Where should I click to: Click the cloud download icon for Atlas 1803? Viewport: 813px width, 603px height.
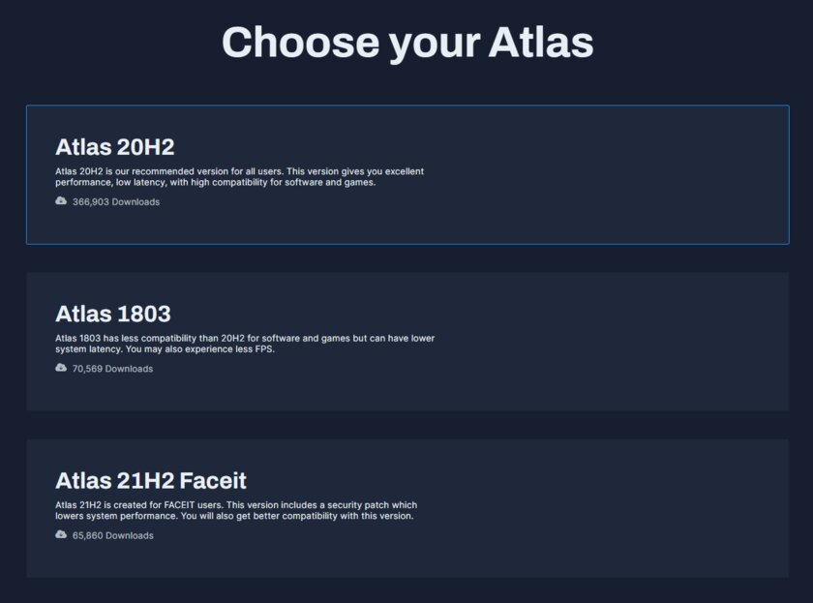(59, 368)
